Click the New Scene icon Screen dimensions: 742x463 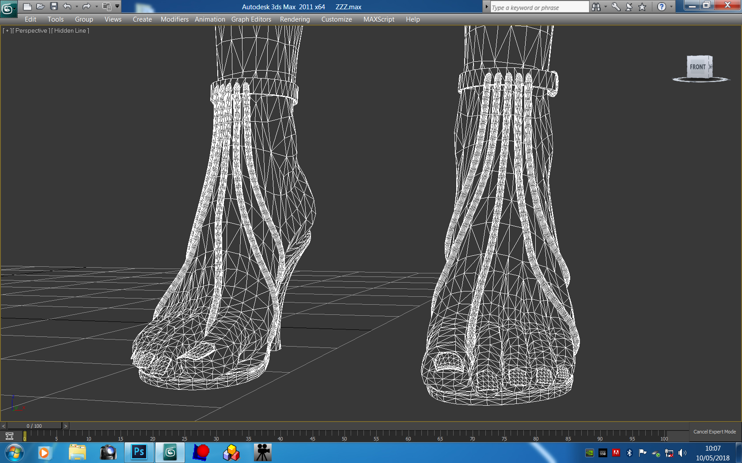click(27, 7)
